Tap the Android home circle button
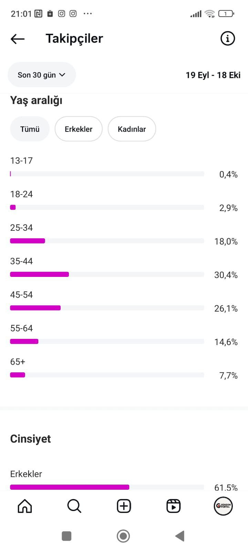The width and height of the screenshot is (248, 551). 123,536
